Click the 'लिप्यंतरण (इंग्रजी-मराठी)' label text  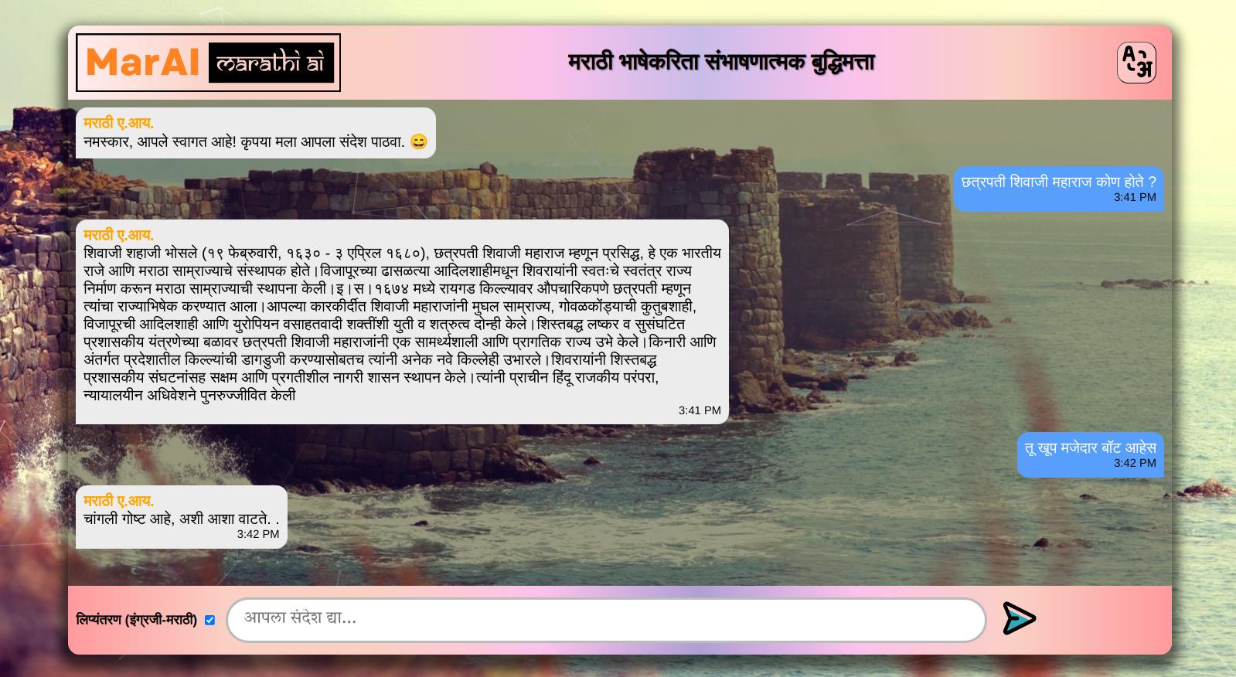coord(137,620)
